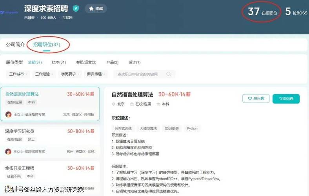Click the 50-80K·14薪 salary text

pyautogui.click(x=81, y=131)
